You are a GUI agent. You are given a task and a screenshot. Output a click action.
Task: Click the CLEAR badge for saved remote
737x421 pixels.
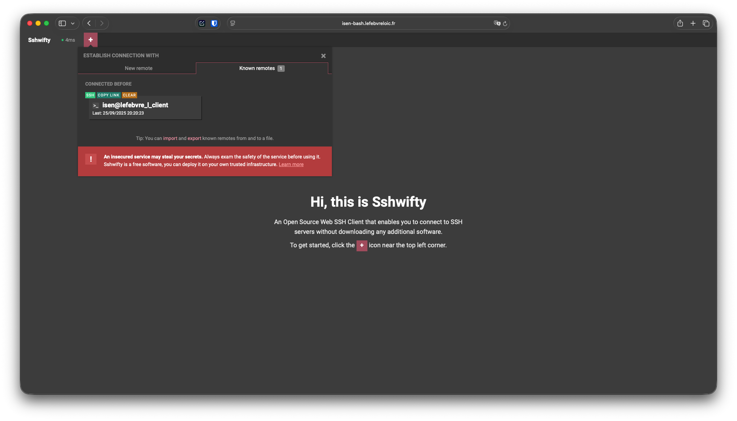(129, 95)
